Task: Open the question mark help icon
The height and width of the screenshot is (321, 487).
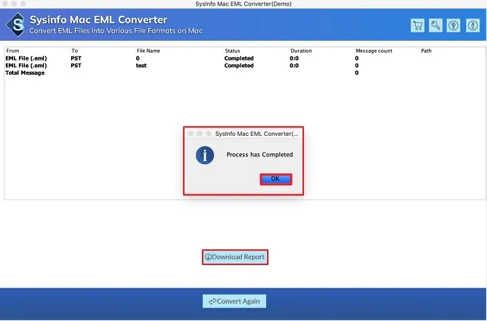Action: [454, 26]
